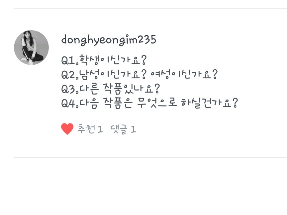Click the Q2. label of the second question
287x215 pixels.
point(70,75)
